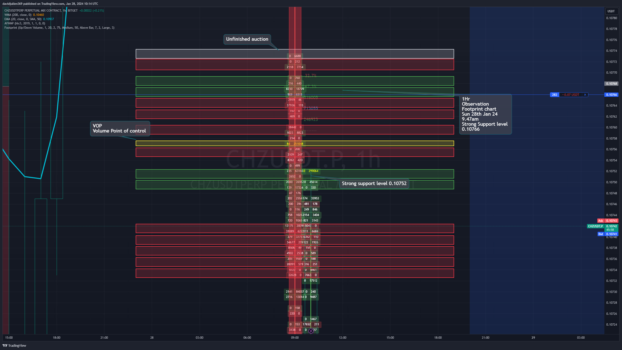This screenshot has height=350, width=622.
Task: Select the 1Hr Observation Footprint chart note
Action: [485, 114]
